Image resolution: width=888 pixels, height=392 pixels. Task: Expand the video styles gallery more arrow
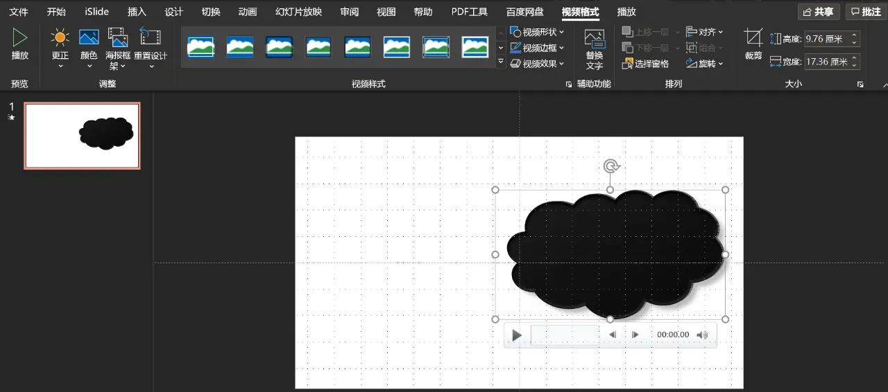pos(501,62)
